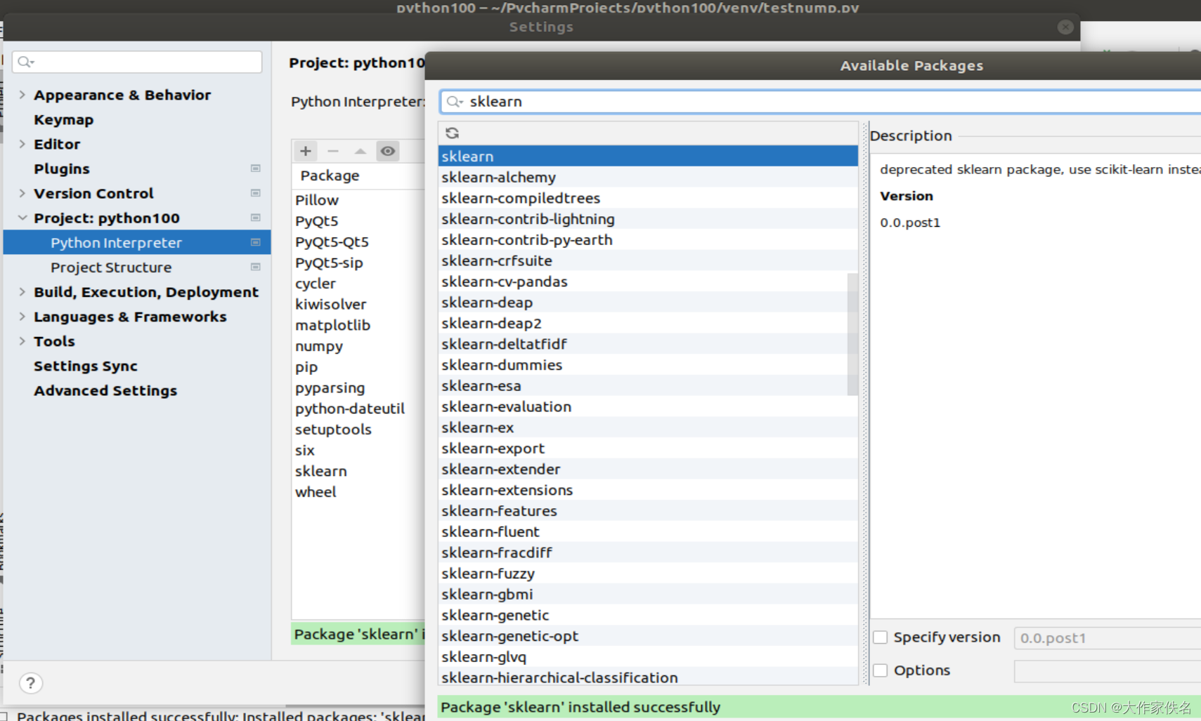Viewport: 1201px width, 721px height.
Task: Select sklearn-compiledtrees package
Action: click(x=648, y=198)
